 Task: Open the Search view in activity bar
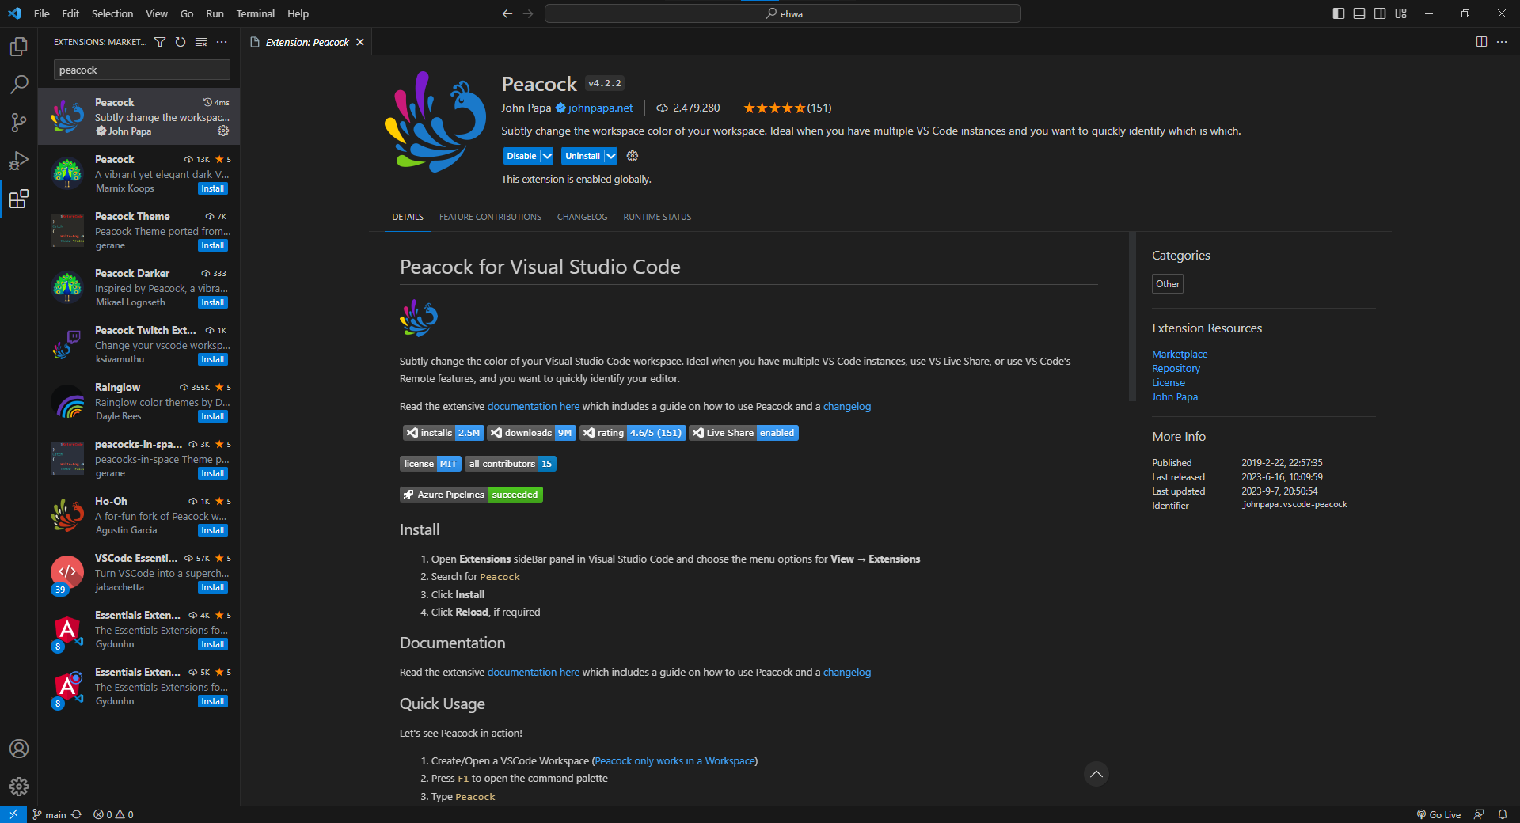pyautogui.click(x=19, y=85)
